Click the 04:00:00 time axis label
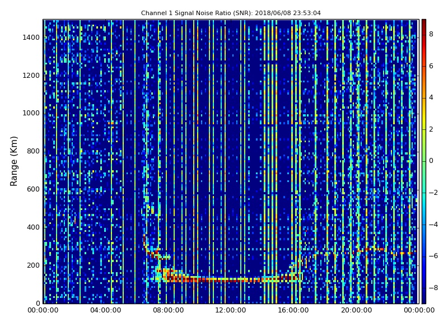Image resolution: width=448 pixels, height=336 pixels. (x=106, y=310)
